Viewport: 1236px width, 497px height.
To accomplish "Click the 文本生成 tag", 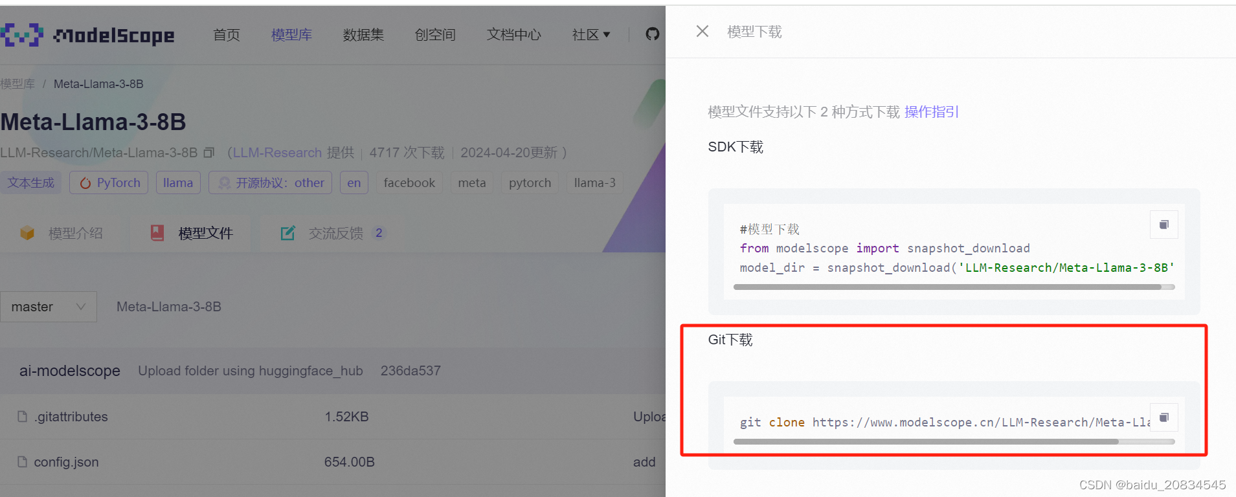I will (x=30, y=183).
